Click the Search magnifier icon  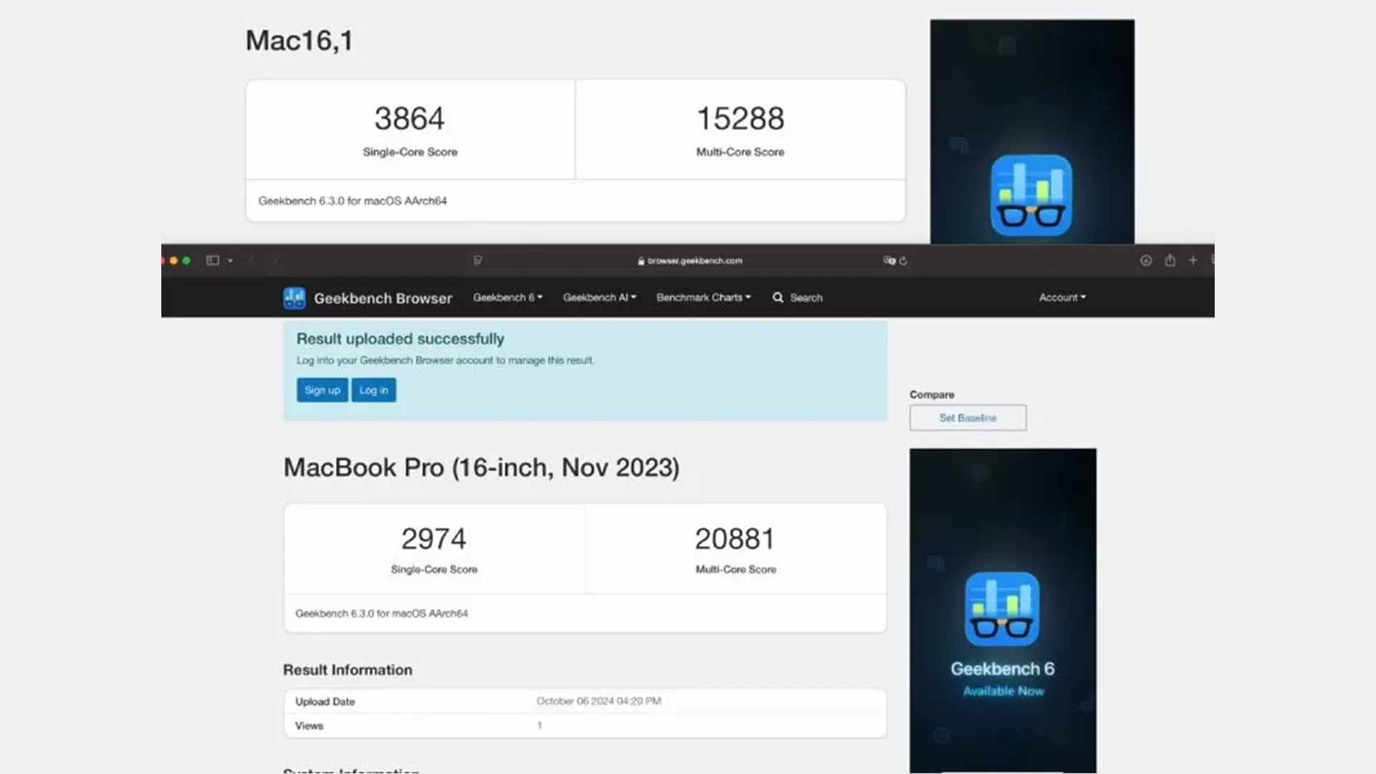(778, 297)
